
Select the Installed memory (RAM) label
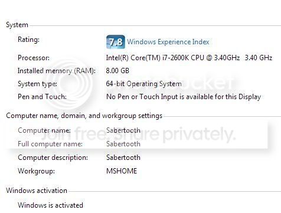[x=57, y=71]
